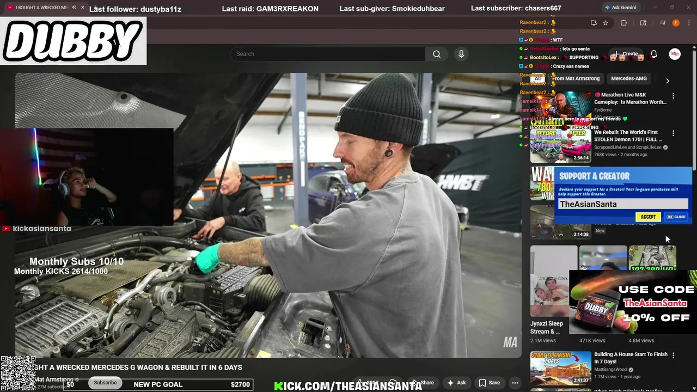Viewport: 697px width, 392px height.
Task: Select the All filter chip
Action: (x=537, y=78)
